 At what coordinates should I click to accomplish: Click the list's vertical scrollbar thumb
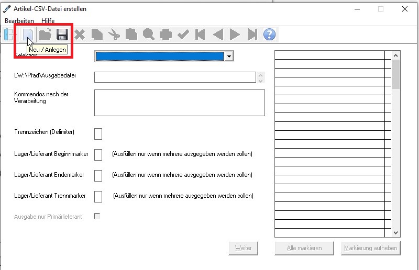(x=396, y=74)
